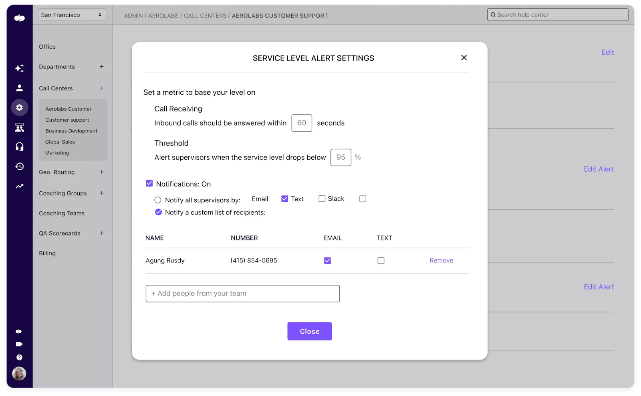
Task: Click the Settings gear icon
Action: tap(19, 107)
